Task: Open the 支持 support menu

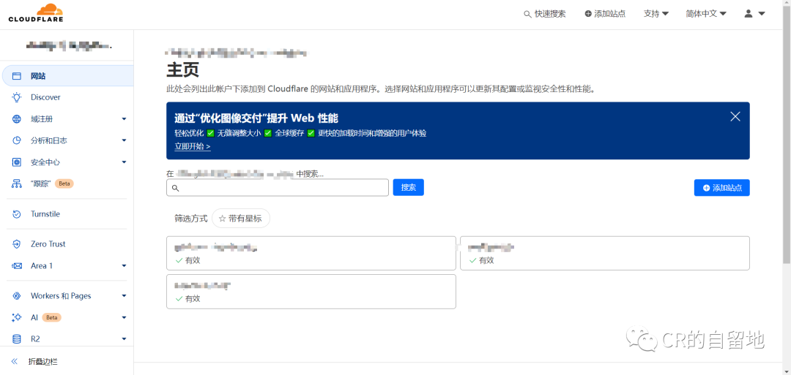Action: tap(656, 14)
